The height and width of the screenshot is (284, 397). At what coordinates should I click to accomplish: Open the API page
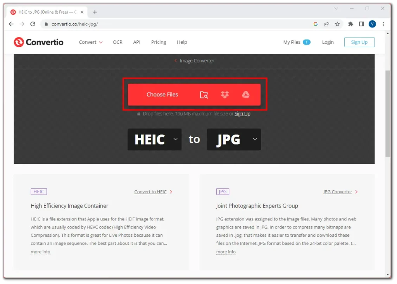[x=137, y=42]
